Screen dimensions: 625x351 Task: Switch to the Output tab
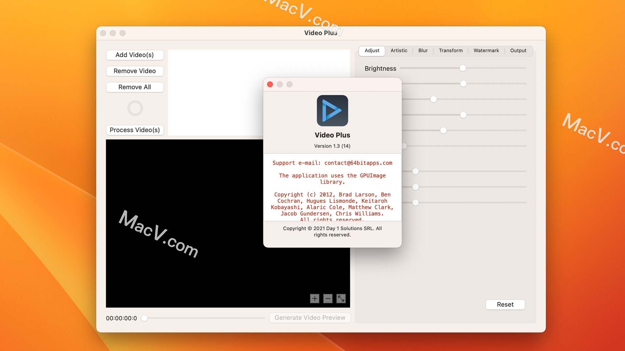[x=518, y=51]
